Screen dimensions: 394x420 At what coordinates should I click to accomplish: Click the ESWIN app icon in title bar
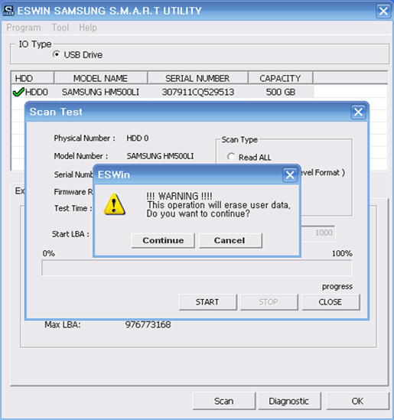(8, 11)
